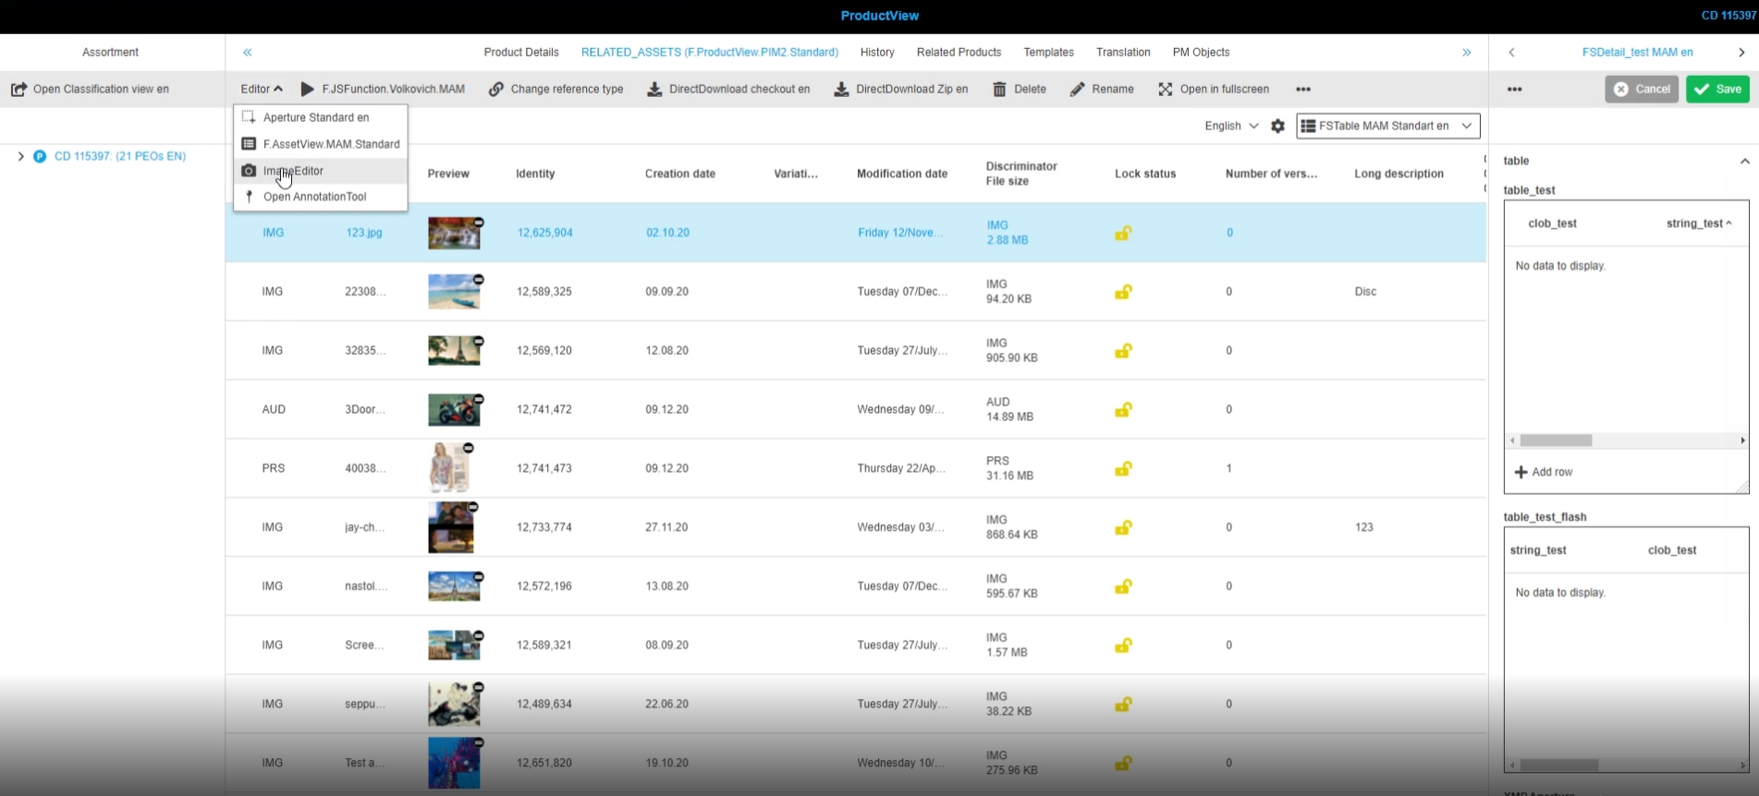Viewport: 1759px width, 796px height.
Task: Select ImageEditor from Editor menu
Action: click(293, 171)
